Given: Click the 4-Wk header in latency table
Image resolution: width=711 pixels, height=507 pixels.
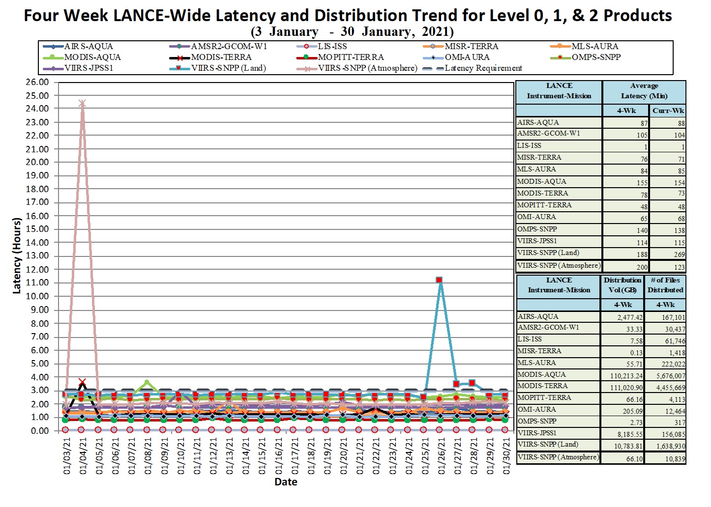Looking at the screenshot, I should click(x=626, y=111).
